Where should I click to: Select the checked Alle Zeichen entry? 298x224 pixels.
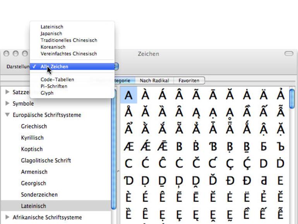[72, 66]
